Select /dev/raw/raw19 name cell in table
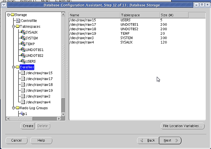This screenshot has height=149, width=211. click(95, 33)
